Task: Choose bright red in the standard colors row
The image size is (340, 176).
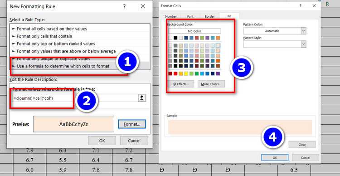Action: tap(175, 73)
